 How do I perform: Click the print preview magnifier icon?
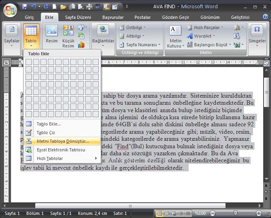80,7
